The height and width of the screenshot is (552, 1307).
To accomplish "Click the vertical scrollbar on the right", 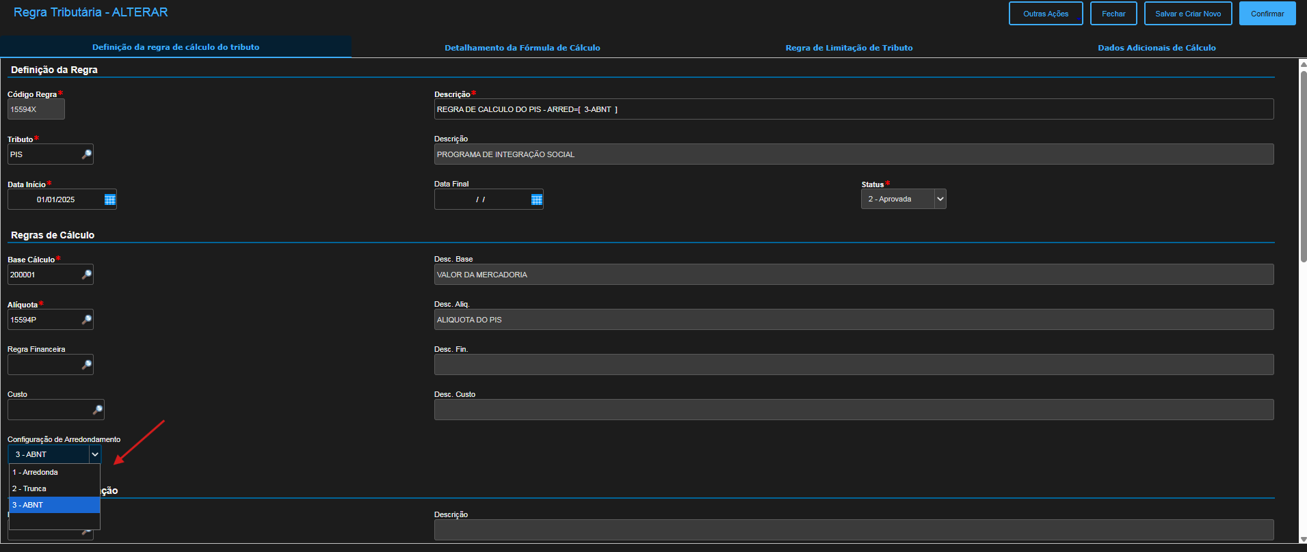I will pos(1303,164).
